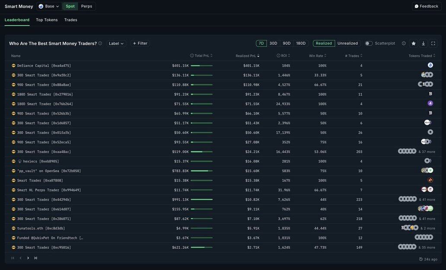Screen dimensions: 446x270
Task: Click the download data icon
Action: [x=424, y=43]
